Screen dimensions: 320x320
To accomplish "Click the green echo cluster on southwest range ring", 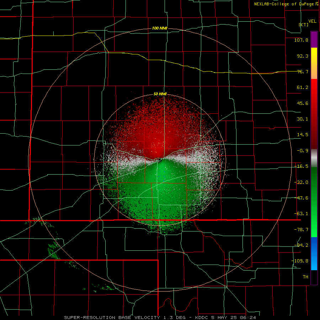I will 53,251.
